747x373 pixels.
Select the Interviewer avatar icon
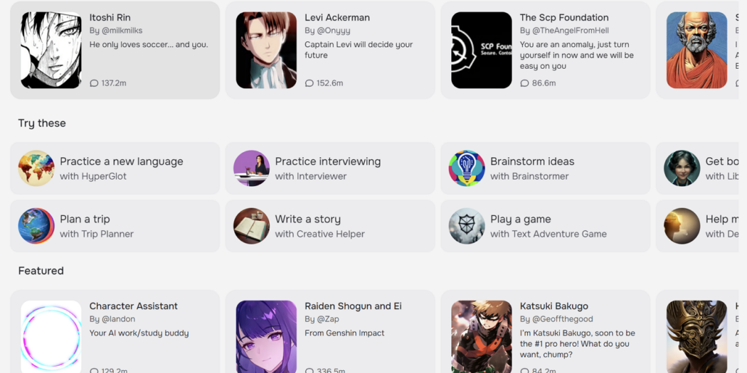click(252, 168)
